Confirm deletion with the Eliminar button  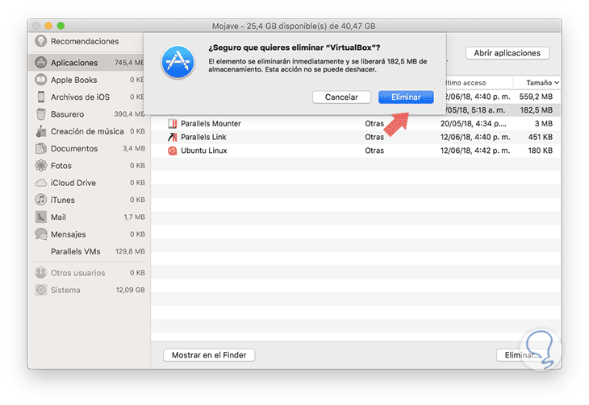[x=406, y=97]
